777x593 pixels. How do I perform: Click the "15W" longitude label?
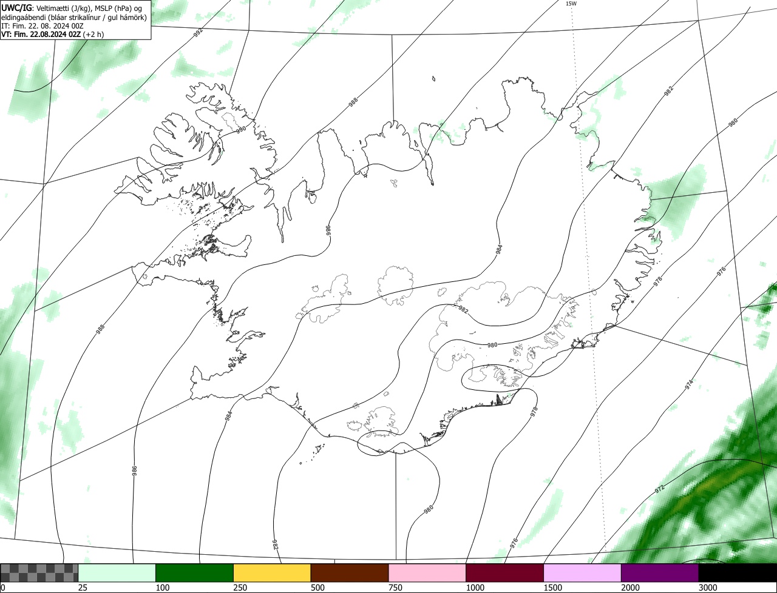(x=571, y=4)
